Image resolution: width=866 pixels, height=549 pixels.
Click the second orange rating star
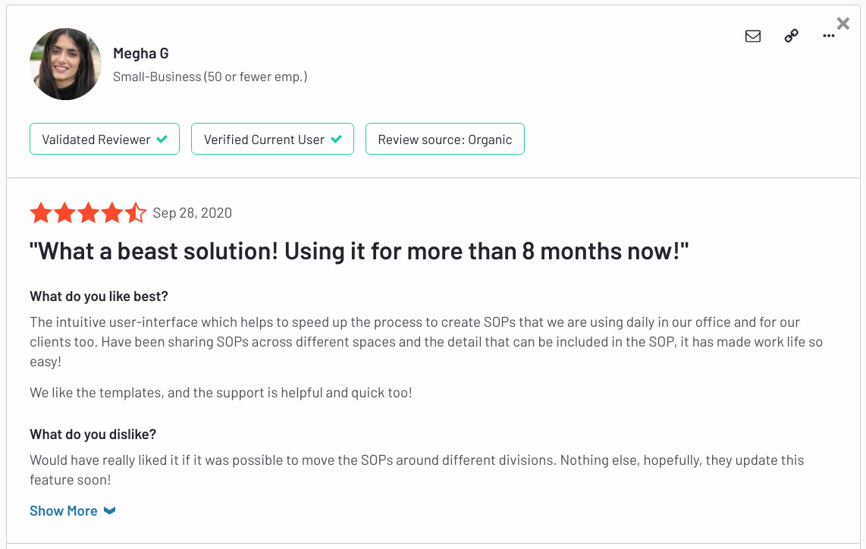pyautogui.click(x=64, y=212)
